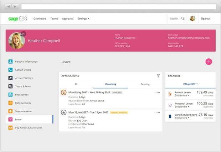The image size is (221, 152).
Task: Click the edit badge on profile photo
Action: 24,34
